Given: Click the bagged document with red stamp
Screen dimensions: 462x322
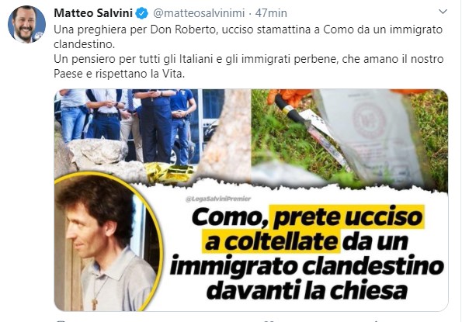Looking at the screenshot, I should [x=373, y=135].
